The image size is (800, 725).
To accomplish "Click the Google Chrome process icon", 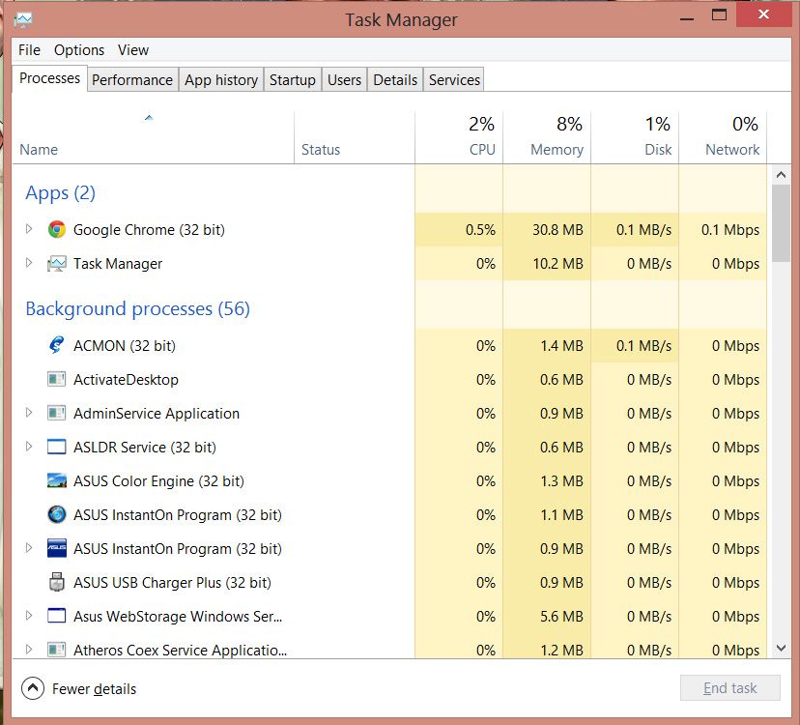I will 57,230.
